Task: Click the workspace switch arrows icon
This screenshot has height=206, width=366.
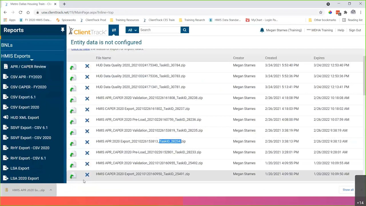Action: [114, 30]
